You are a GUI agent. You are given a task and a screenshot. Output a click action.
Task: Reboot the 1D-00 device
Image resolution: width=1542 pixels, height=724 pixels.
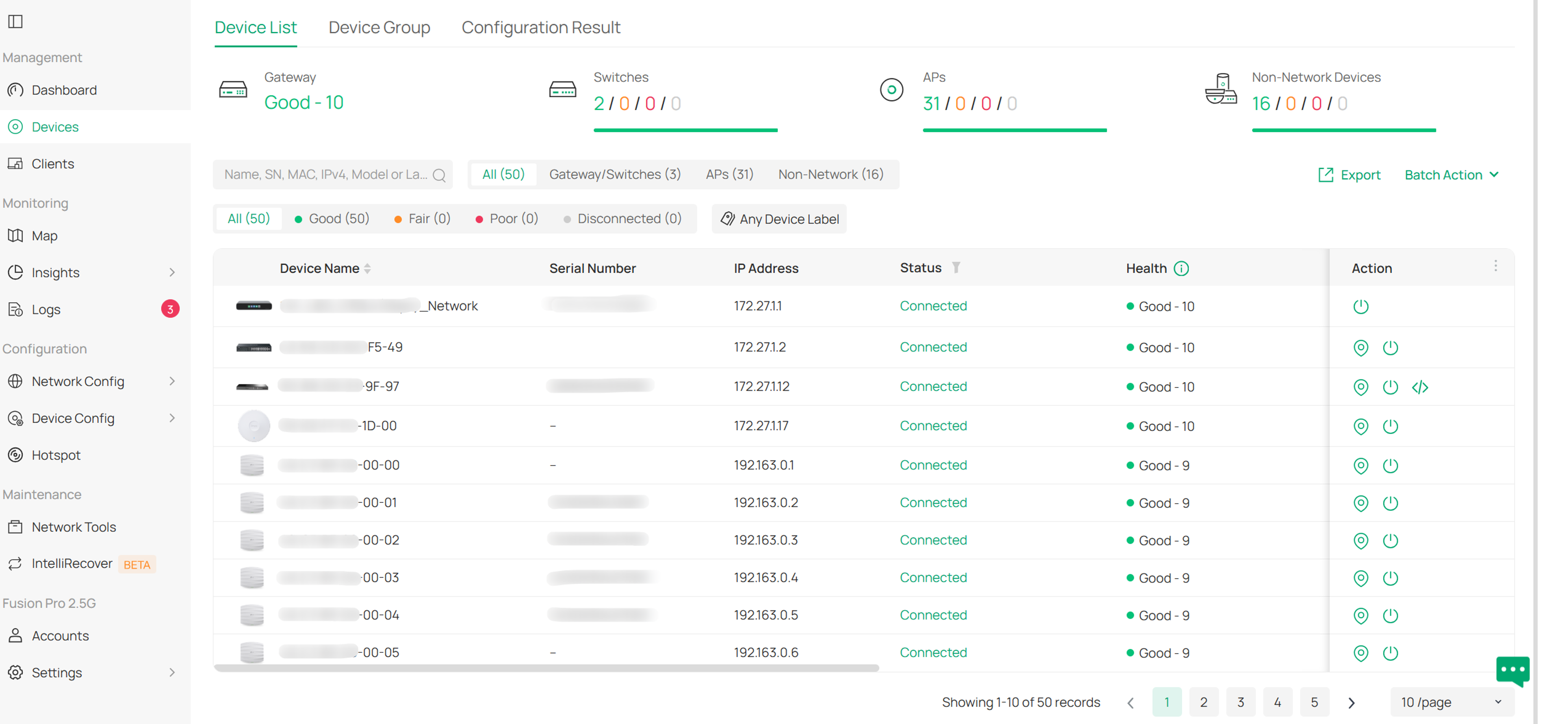pos(1390,426)
